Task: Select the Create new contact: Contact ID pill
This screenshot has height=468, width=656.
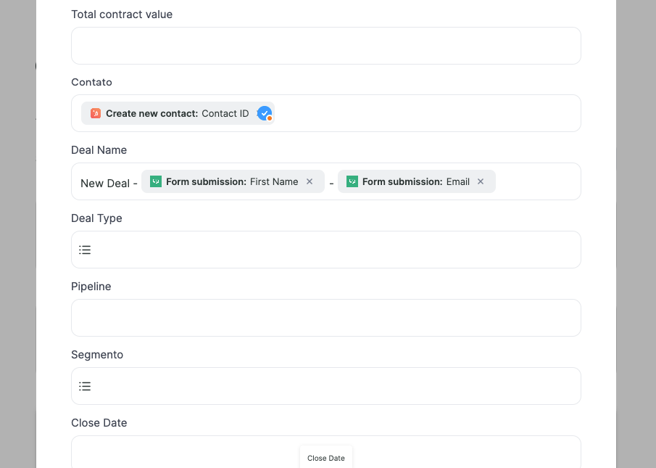Action: (x=178, y=113)
